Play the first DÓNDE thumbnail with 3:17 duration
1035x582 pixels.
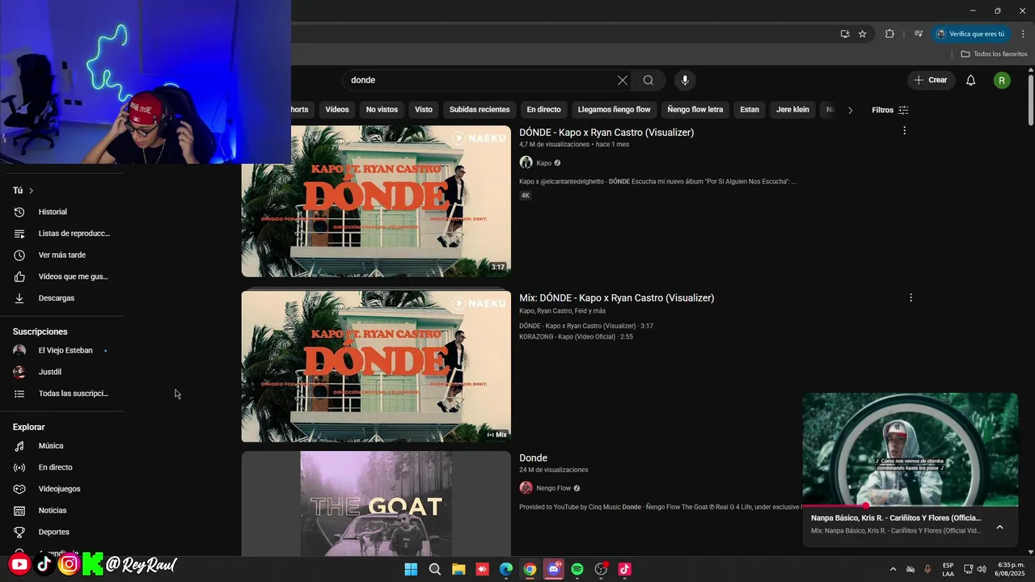point(376,201)
